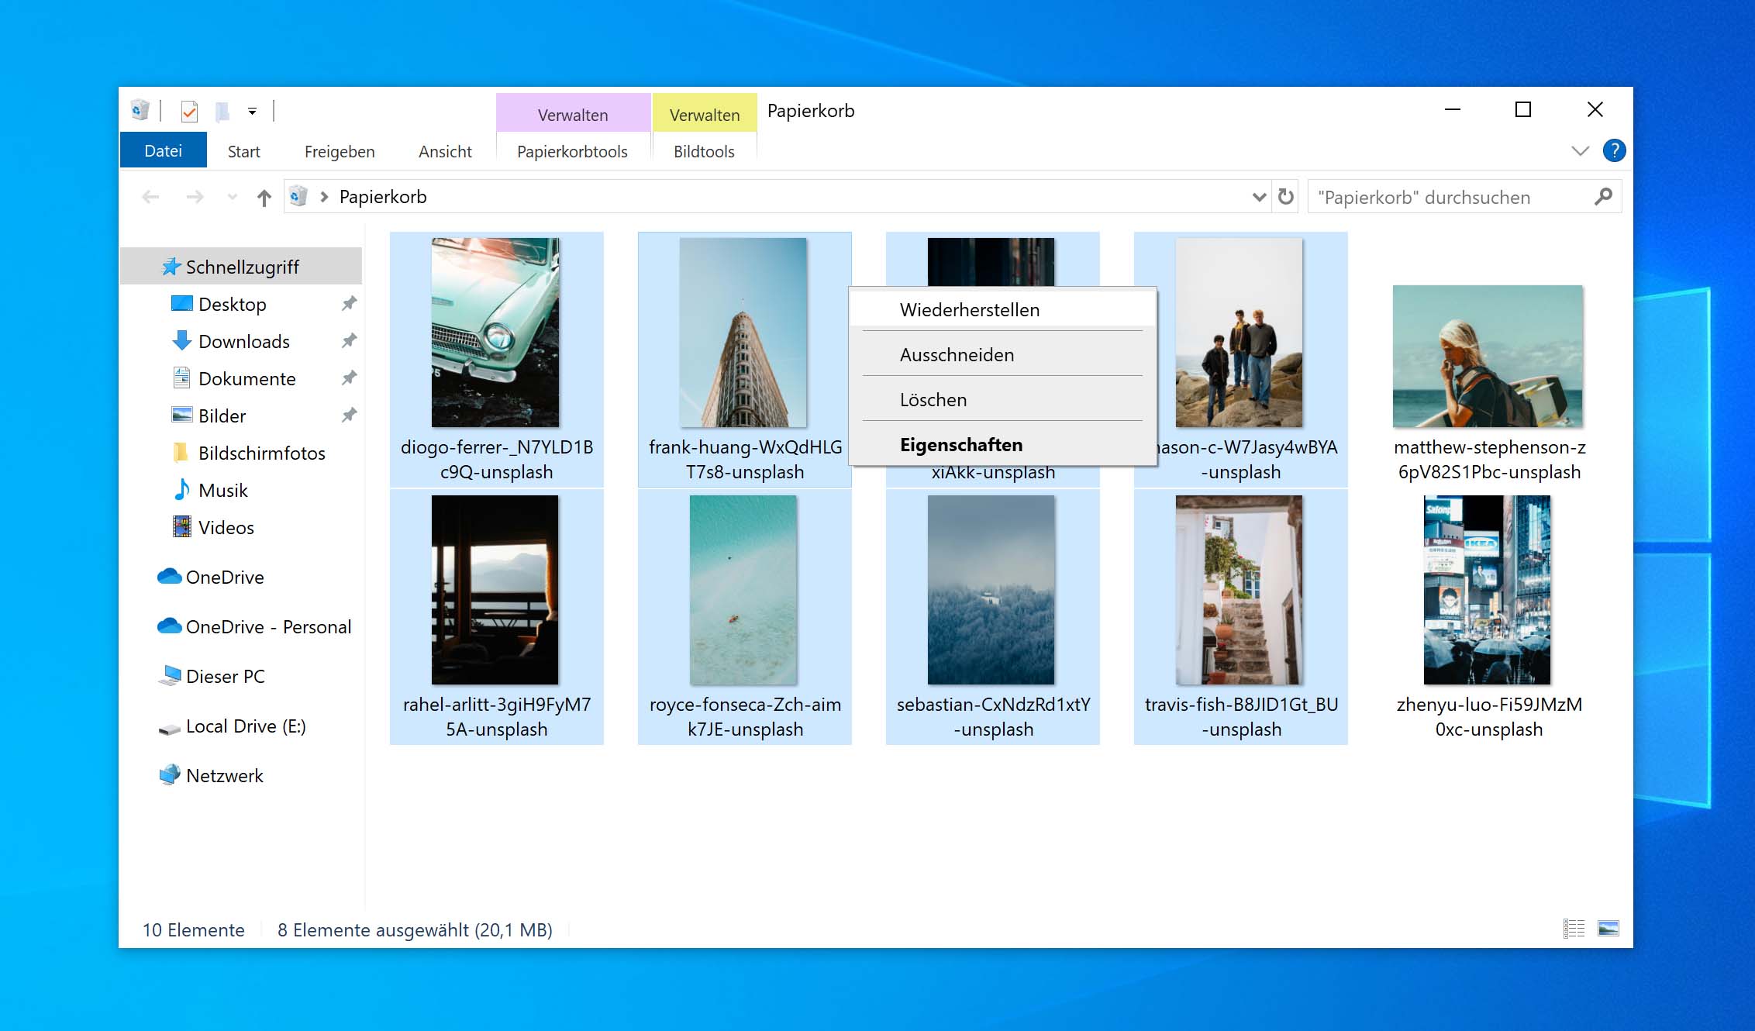The width and height of the screenshot is (1755, 1031).
Task: Select the frank-huang building photo thumbnail
Action: pyautogui.click(x=743, y=333)
